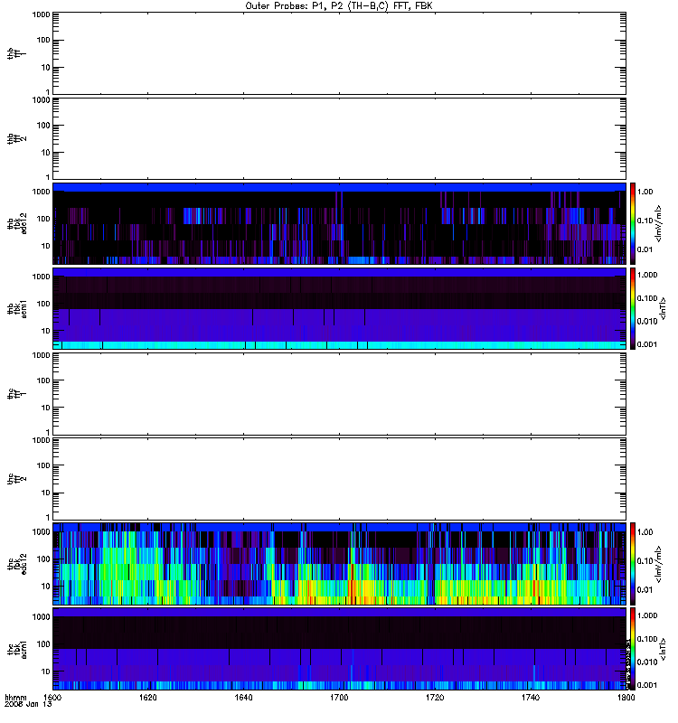Click the thc fbk scm1 color bar
The image size is (678, 723).
tap(633, 649)
